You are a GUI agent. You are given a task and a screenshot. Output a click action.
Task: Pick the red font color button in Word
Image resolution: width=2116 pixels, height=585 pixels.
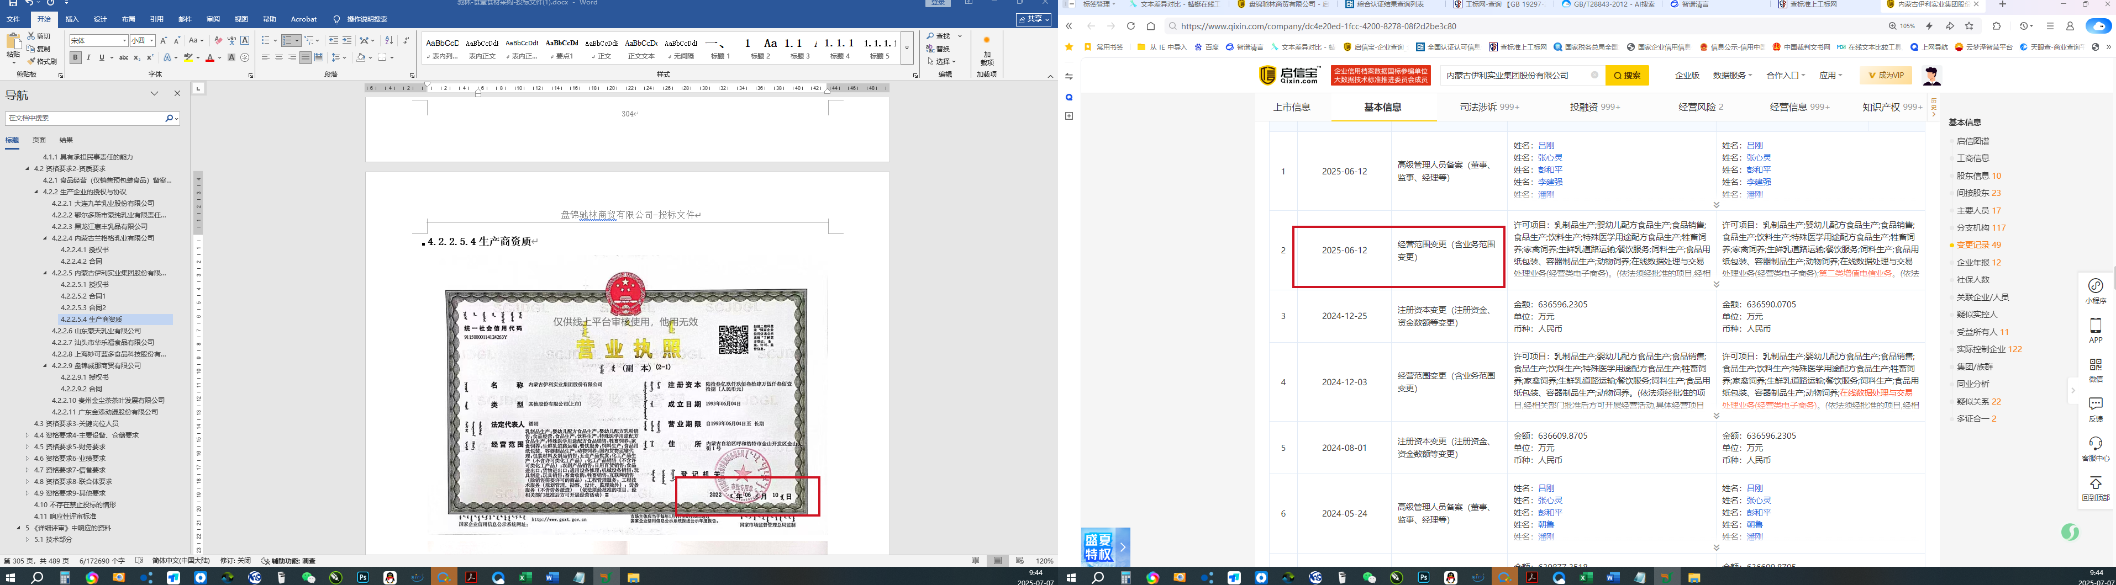click(x=210, y=57)
